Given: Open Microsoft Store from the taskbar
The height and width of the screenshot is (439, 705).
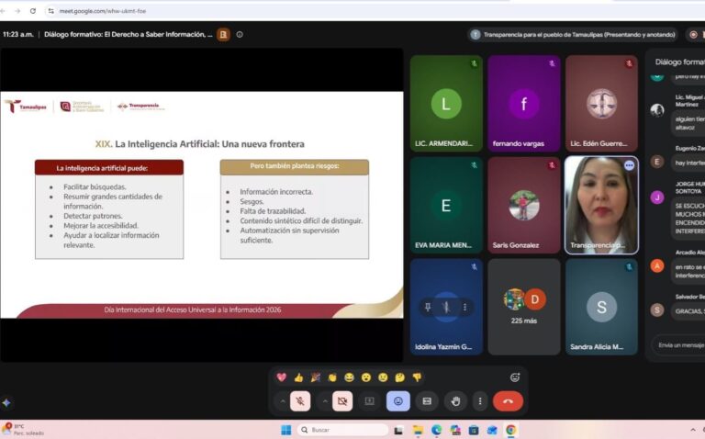Looking at the screenshot, I should (x=474, y=431).
